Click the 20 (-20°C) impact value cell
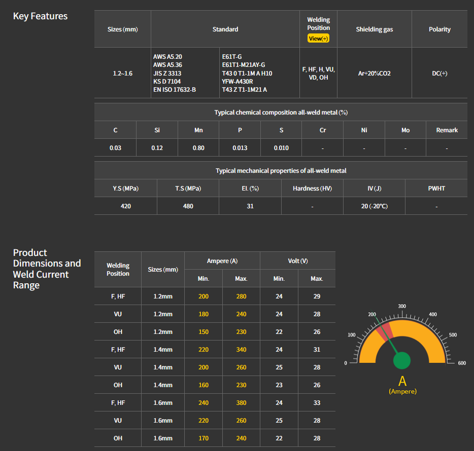474x451 pixels. 374,206
